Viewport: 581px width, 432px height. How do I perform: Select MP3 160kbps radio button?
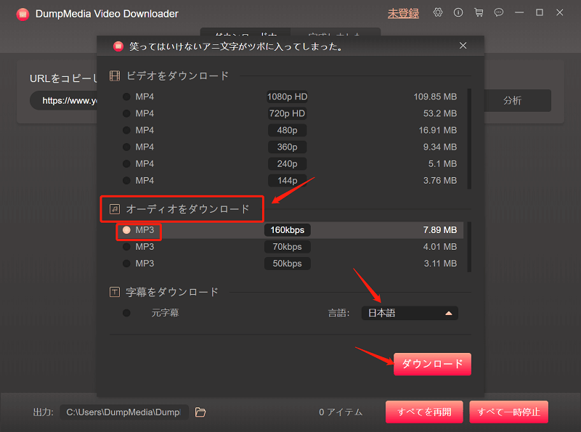coord(126,230)
